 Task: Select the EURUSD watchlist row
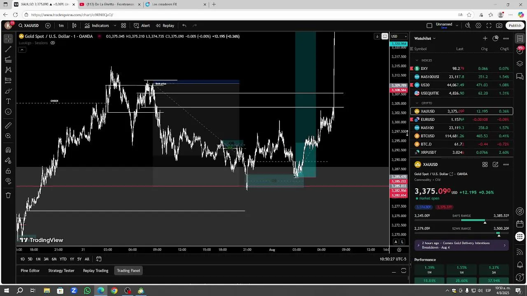coord(462,120)
